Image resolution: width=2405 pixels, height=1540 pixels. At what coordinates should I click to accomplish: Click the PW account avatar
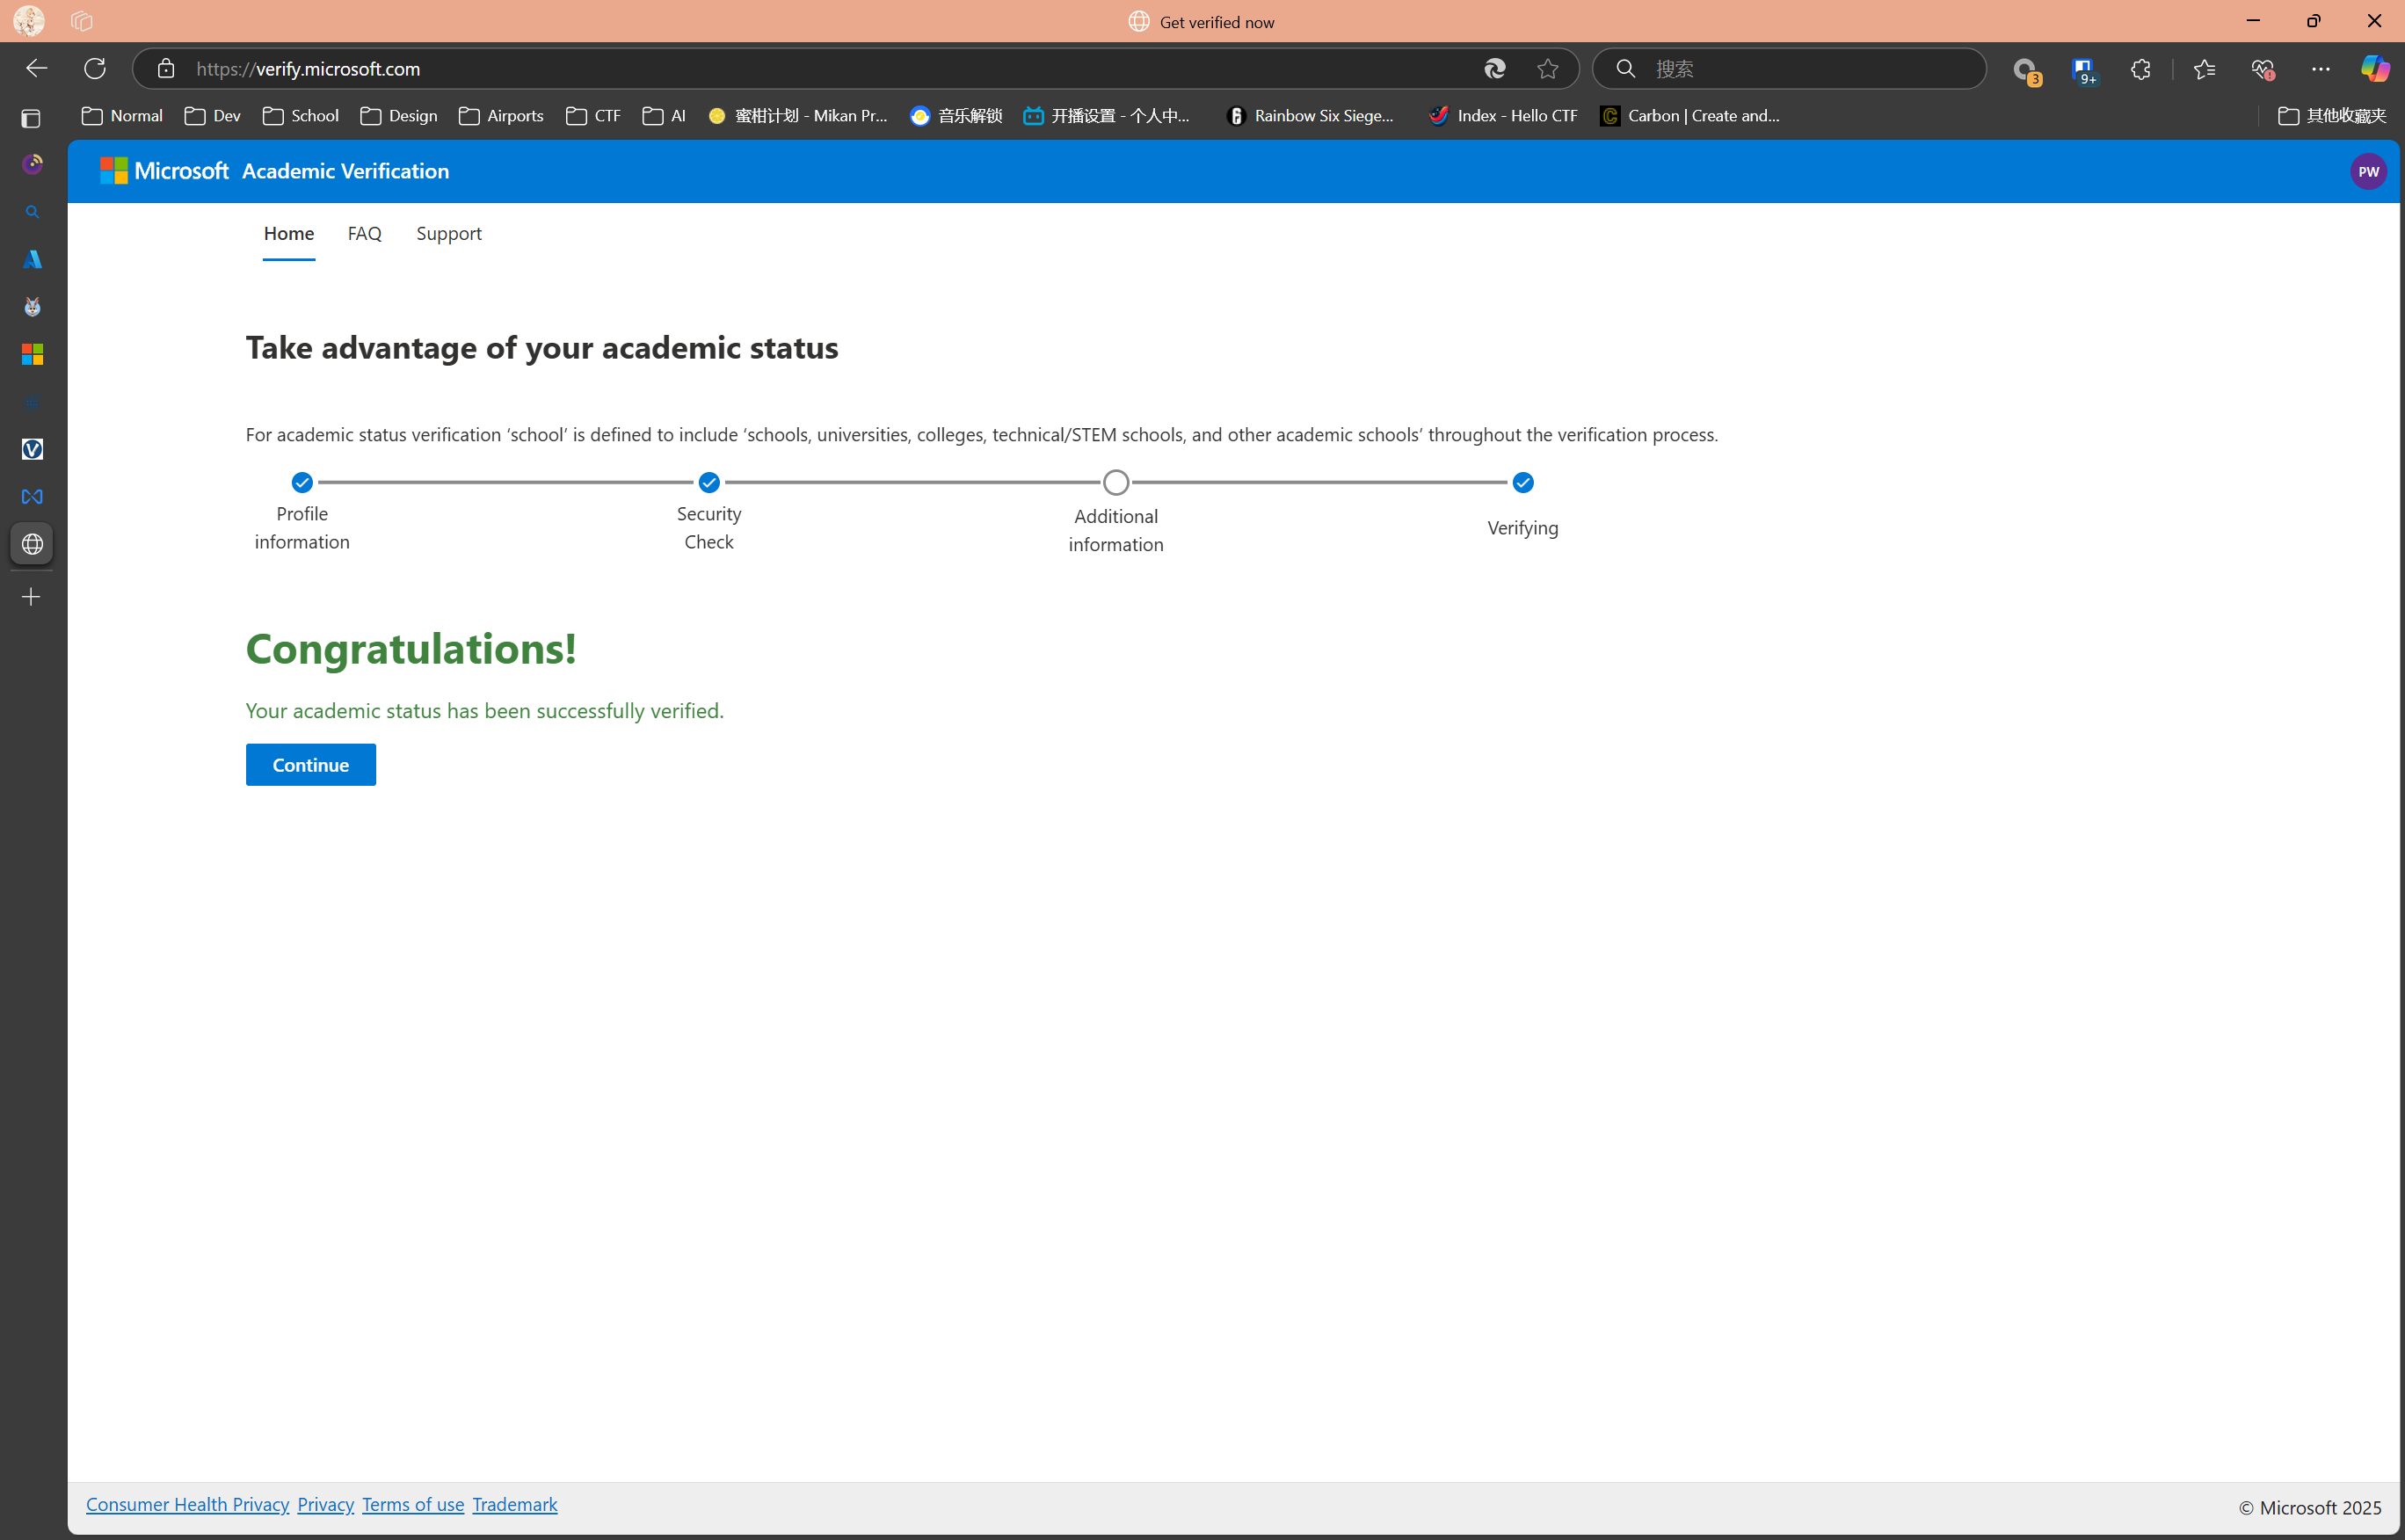pyautogui.click(x=2367, y=171)
